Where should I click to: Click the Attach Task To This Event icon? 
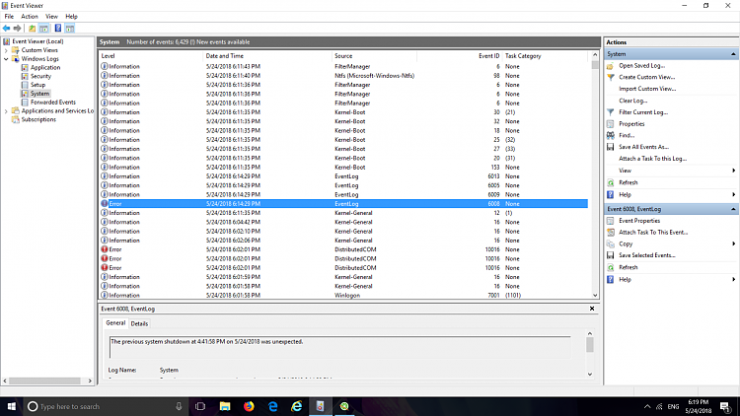pyautogui.click(x=610, y=232)
